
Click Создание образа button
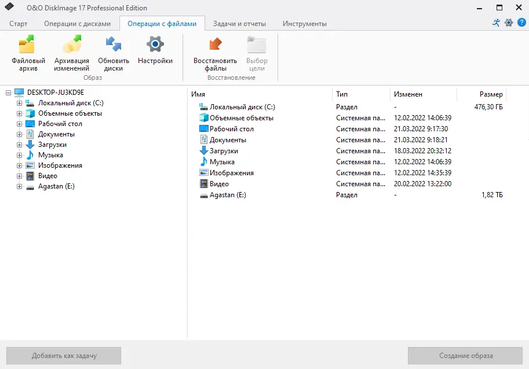465,356
